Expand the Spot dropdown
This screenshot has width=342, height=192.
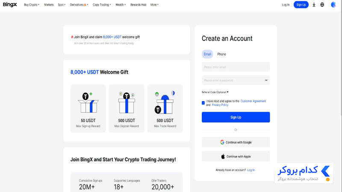(62, 5)
